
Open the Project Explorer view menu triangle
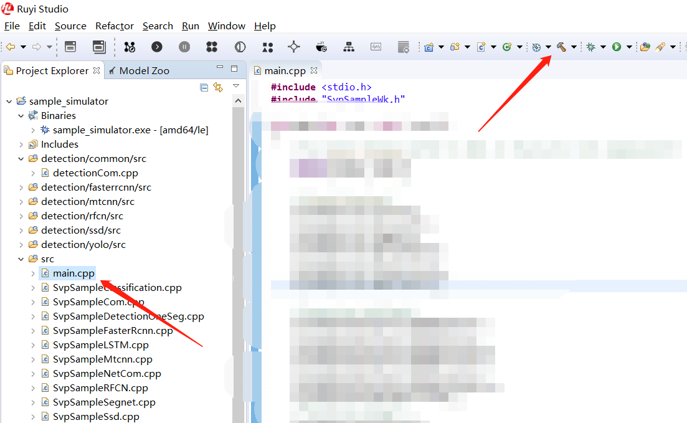click(236, 86)
